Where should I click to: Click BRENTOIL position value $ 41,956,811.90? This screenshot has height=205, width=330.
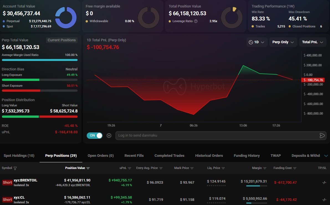pos(77,180)
